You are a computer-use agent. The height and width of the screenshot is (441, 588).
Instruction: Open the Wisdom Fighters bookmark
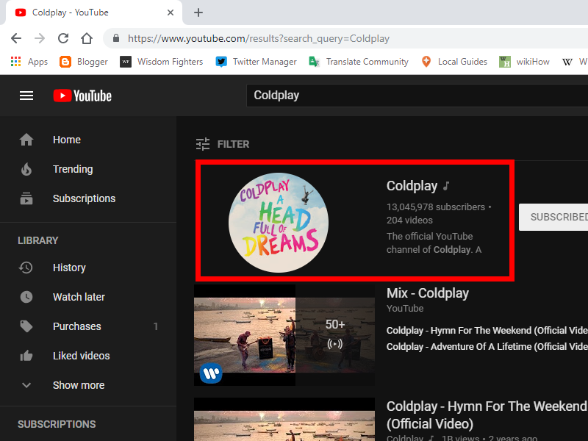pos(161,62)
